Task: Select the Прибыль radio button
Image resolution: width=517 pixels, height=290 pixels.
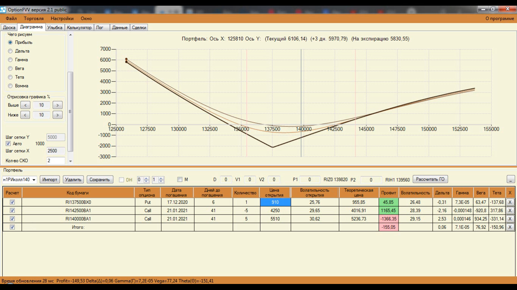Action: click(11, 42)
